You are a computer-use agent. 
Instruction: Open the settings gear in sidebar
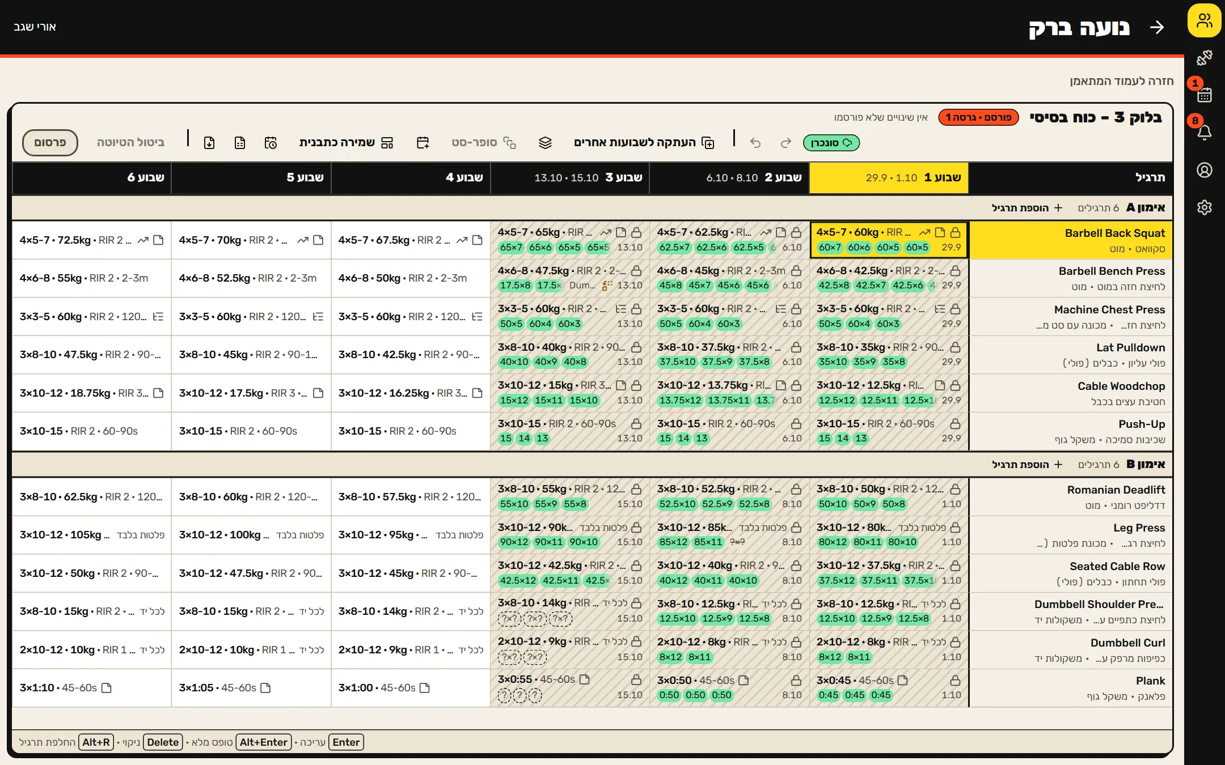coord(1204,207)
